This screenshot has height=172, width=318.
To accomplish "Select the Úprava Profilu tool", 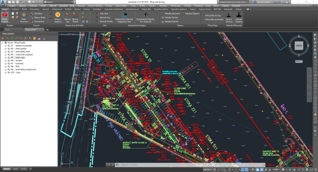I will 75,17.
